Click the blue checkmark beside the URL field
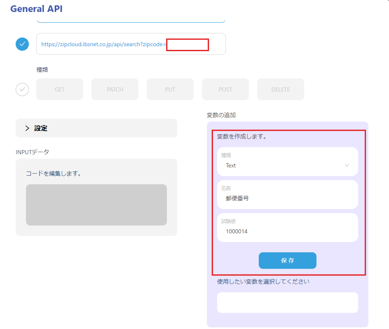The width and height of the screenshot is (389, 329). (x=22, y=44)
